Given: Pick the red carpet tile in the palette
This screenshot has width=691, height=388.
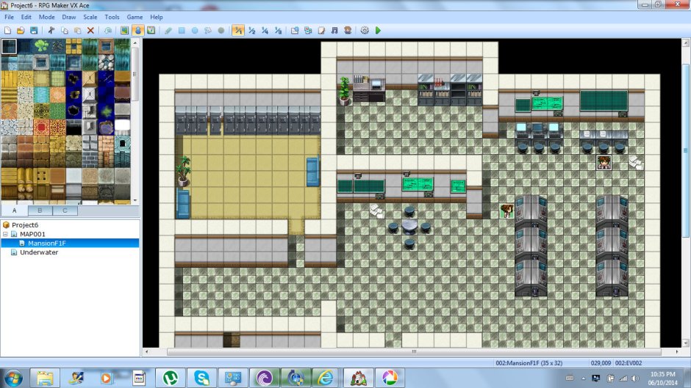Looking at the screenshot, I should (41, 127).
